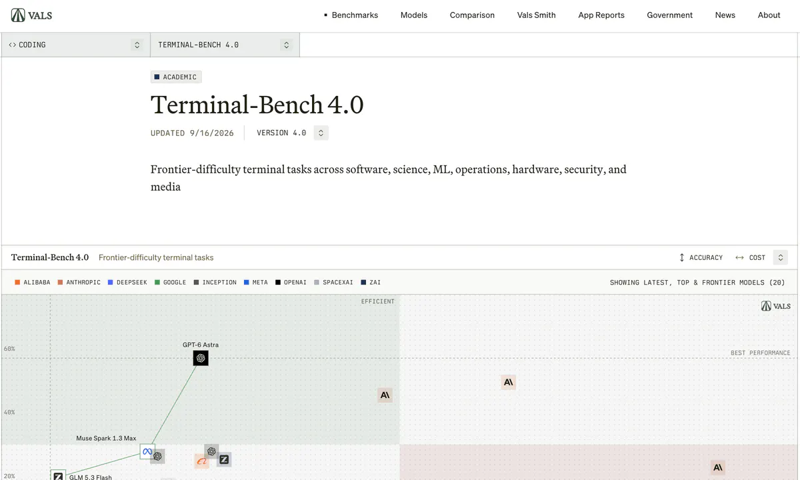Go to the Models page

[x=414, y=15]
